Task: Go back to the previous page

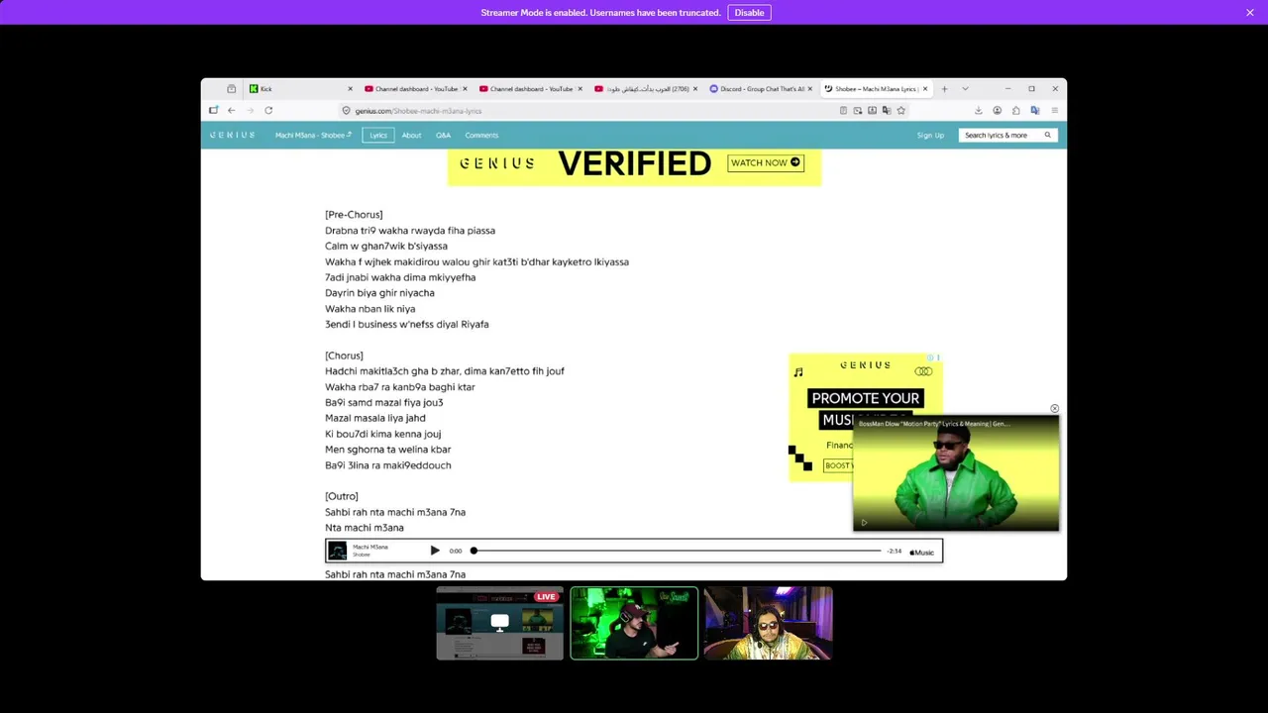Action: [x=231, y=110]
